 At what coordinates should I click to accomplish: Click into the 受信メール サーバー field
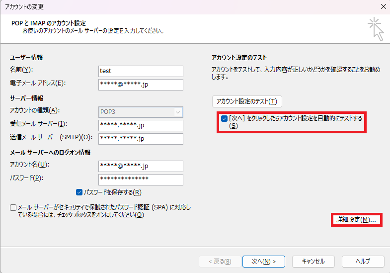(x=141, y=125)
